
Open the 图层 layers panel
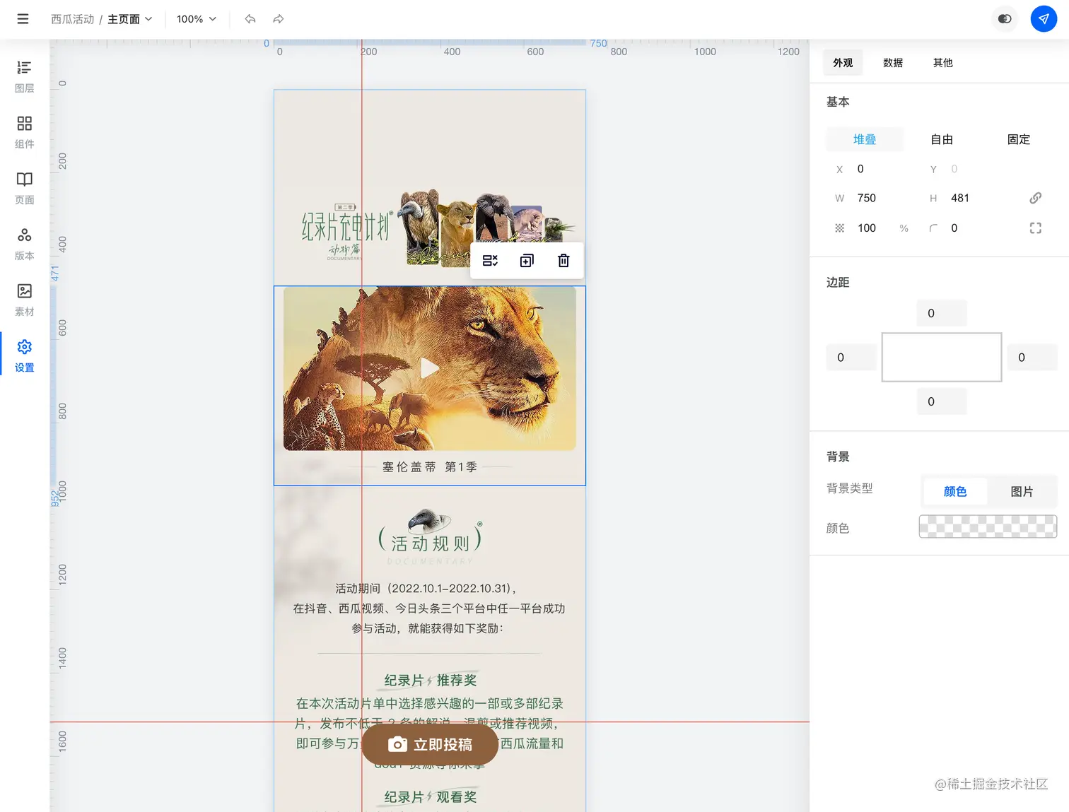point(25,76)
